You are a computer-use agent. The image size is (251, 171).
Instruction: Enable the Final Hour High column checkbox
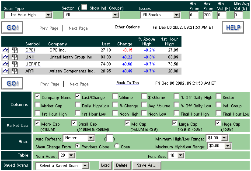pos(177,113)
